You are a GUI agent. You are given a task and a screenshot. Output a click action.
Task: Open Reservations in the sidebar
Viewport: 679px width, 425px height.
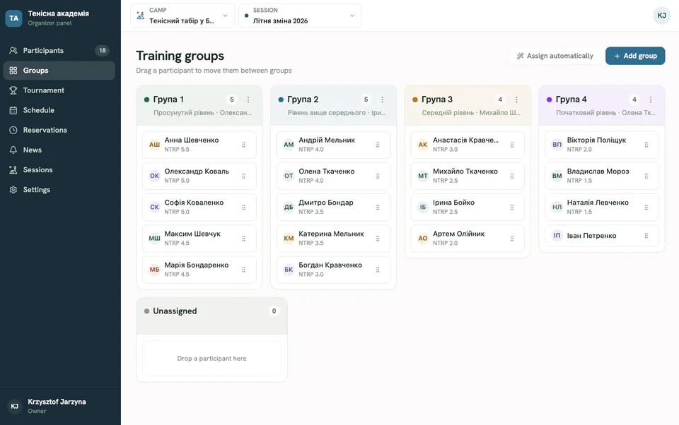tap(59, 130)
